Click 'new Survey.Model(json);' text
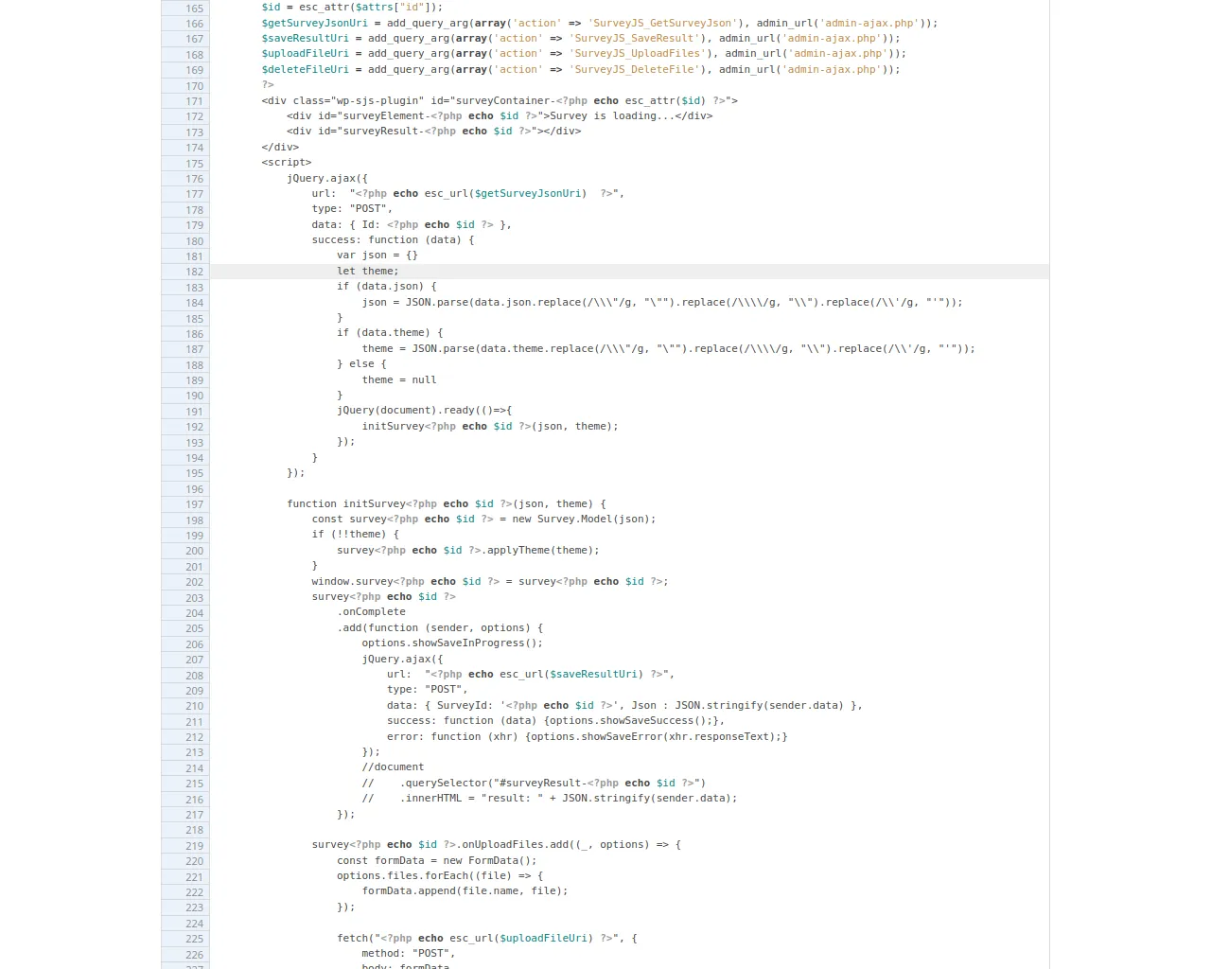 click(x=587, y=519)
